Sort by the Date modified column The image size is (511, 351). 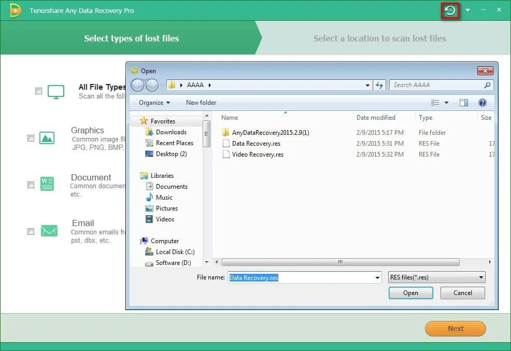coord(376,118)
